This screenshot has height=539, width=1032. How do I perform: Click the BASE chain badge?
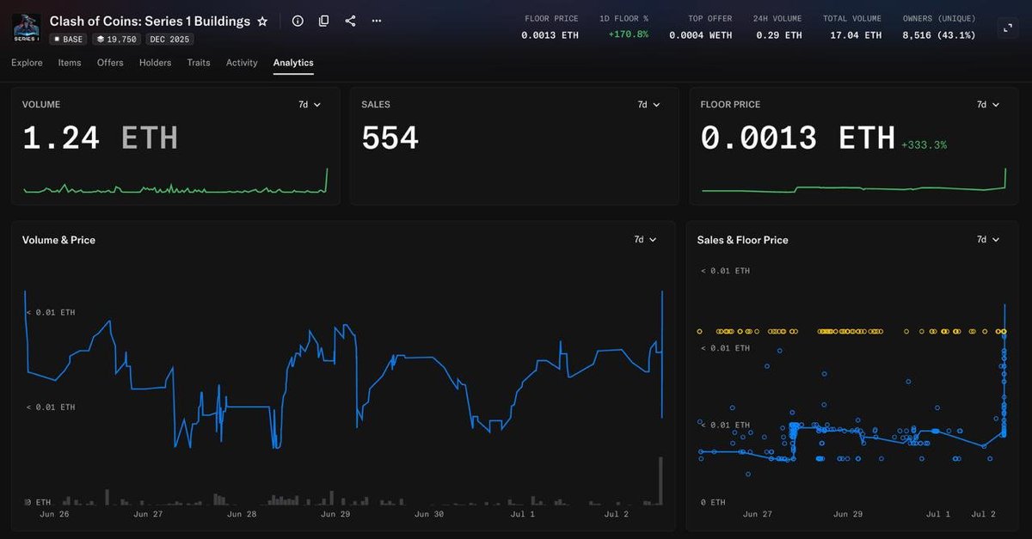(x=68, y=40)
